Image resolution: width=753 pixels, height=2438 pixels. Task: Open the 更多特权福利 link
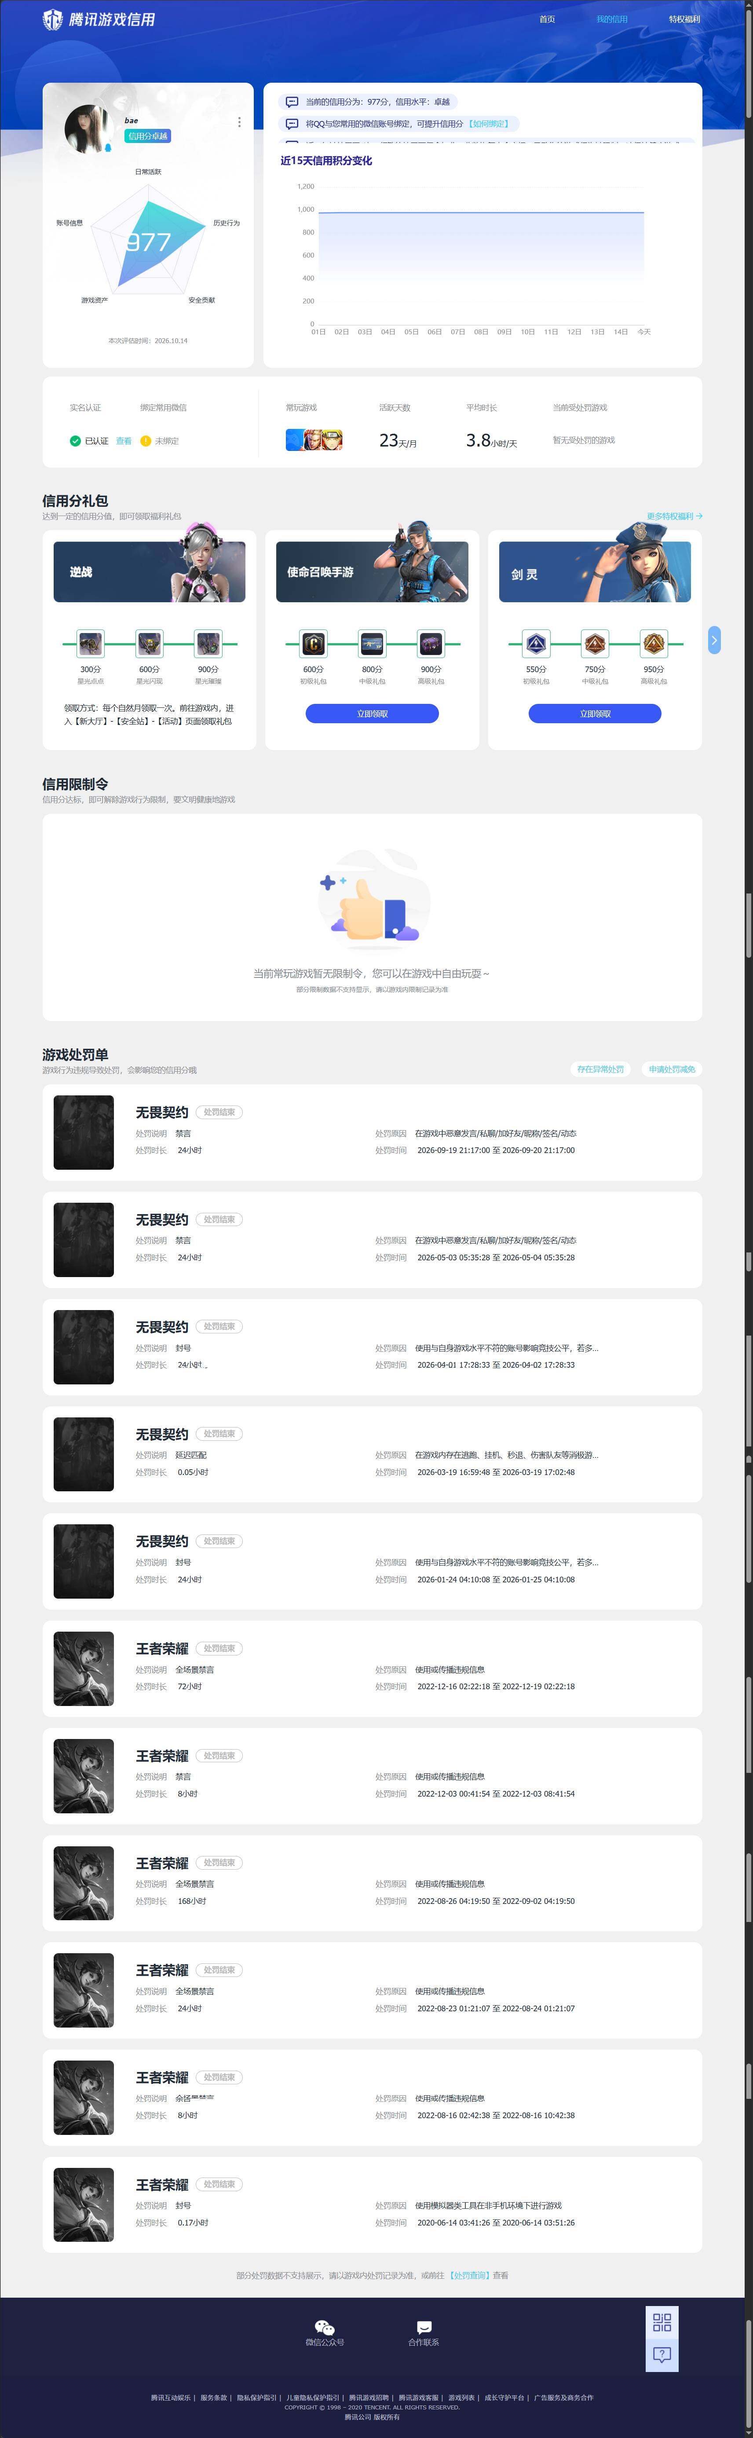click(x=674, y=516)
